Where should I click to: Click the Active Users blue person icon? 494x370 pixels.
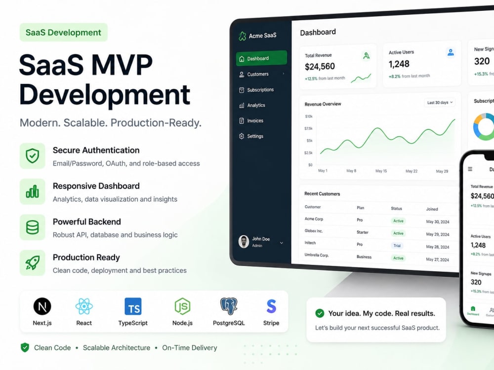(451, 52)
